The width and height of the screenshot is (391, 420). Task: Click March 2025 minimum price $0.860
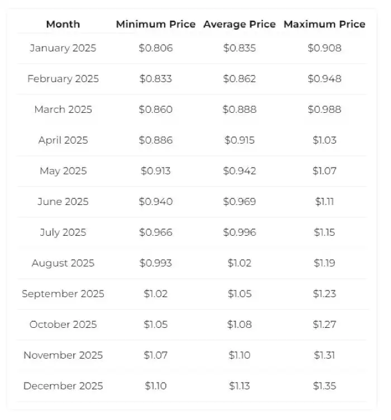tap(156, 109)
